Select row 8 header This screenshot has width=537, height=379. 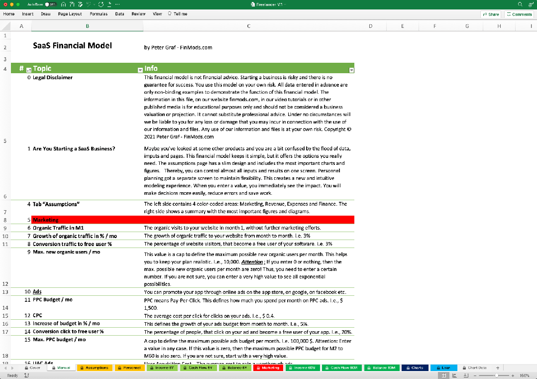5,220
